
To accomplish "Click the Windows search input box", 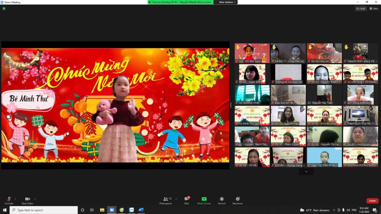I will click(44, 210).
